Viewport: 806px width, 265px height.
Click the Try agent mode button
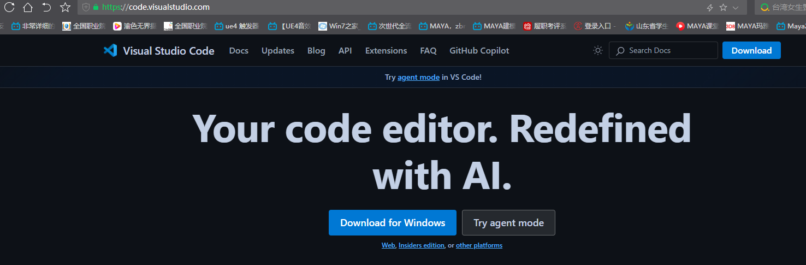coord(508,222)
